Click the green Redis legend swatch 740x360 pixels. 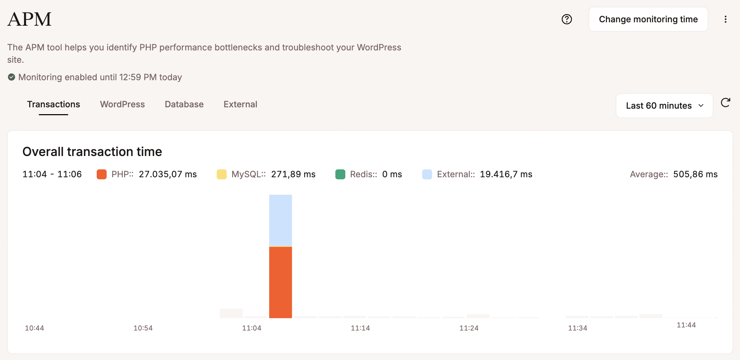tap(340, 174)
